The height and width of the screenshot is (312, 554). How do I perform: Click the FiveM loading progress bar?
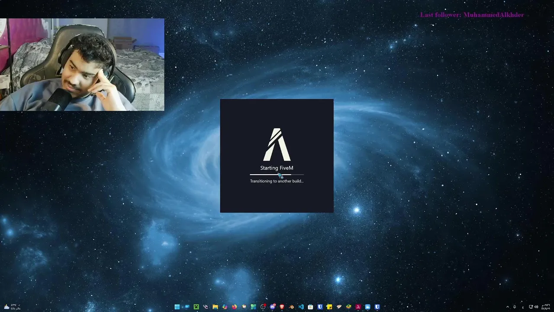(277, 175)
